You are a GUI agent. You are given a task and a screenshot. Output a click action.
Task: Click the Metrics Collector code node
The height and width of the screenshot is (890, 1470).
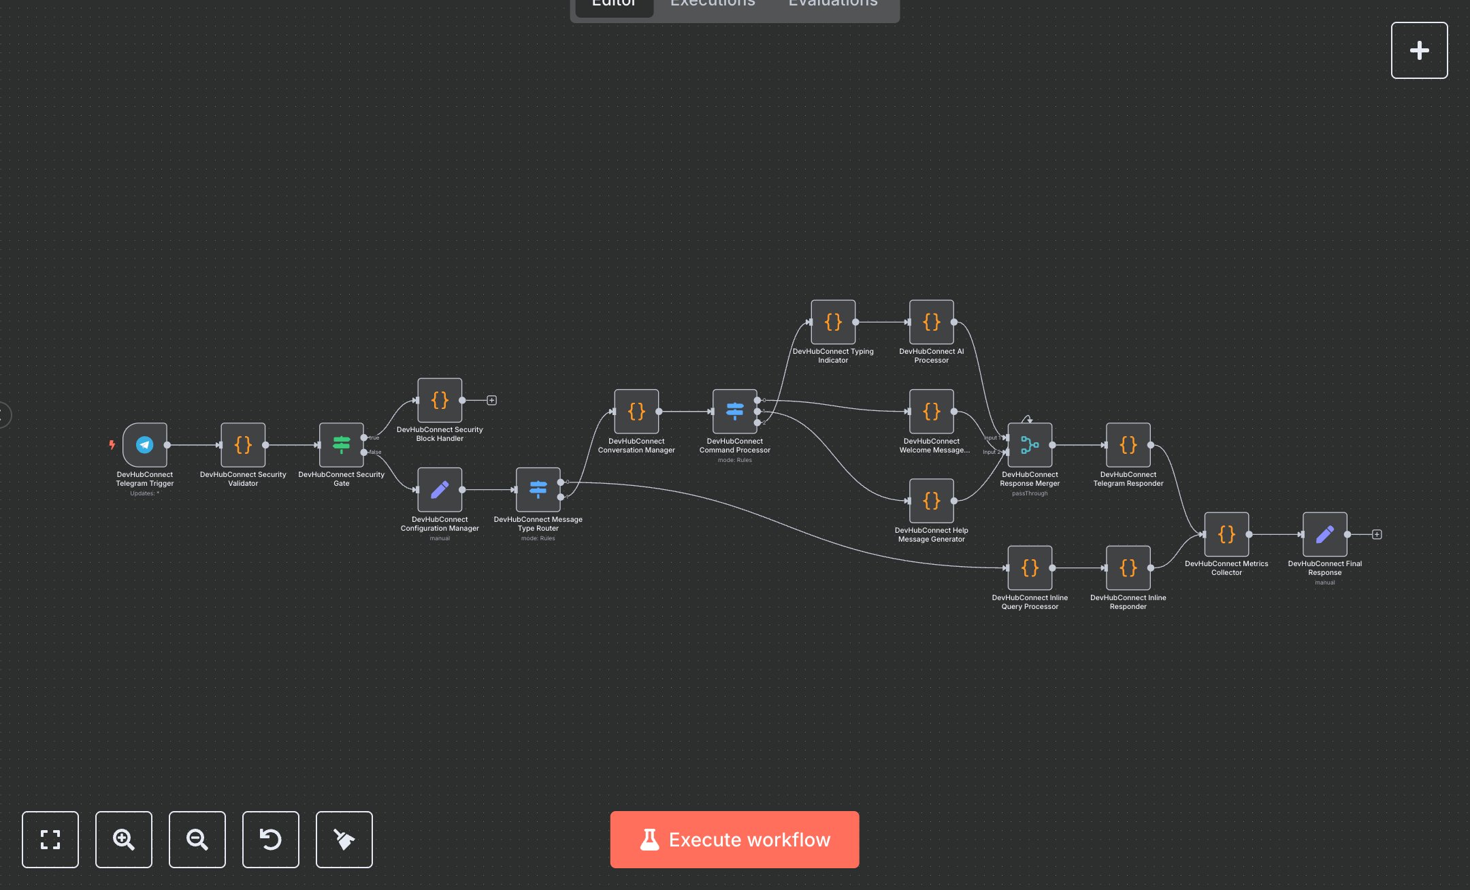(x=1226, y=534)
